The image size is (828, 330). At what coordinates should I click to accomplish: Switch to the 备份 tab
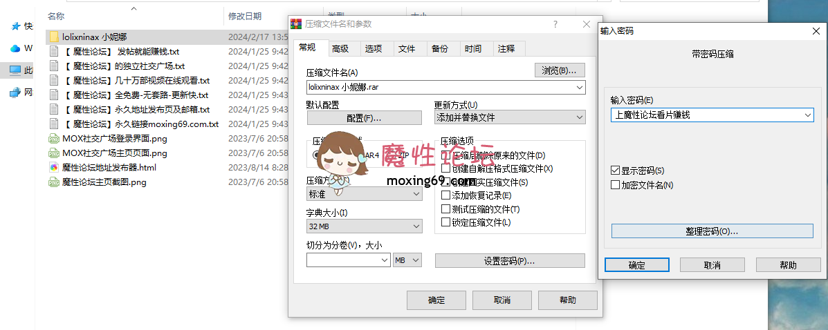(440, 48)
